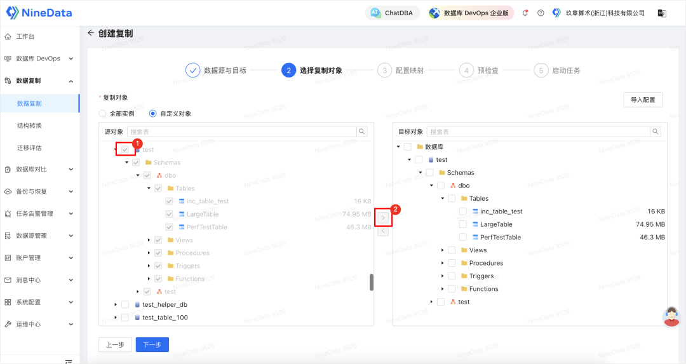Image resolution: width=686 pixels, height=364 pixels.
Task: Select 自定义对象 radio button
Action: [x=152, y=114]
